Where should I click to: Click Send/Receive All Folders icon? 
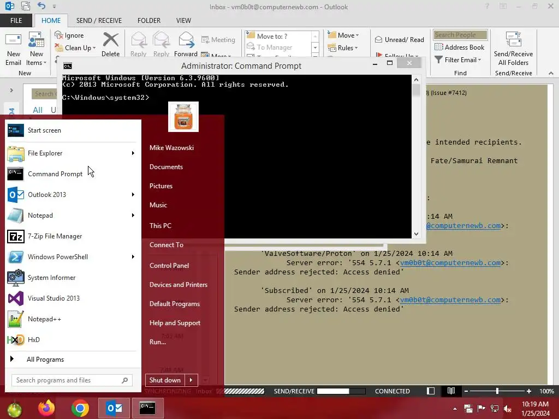513,40
